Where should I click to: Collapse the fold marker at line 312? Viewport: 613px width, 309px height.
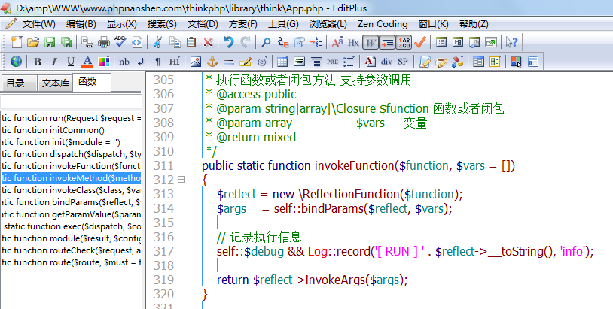(x=181, y=180)
